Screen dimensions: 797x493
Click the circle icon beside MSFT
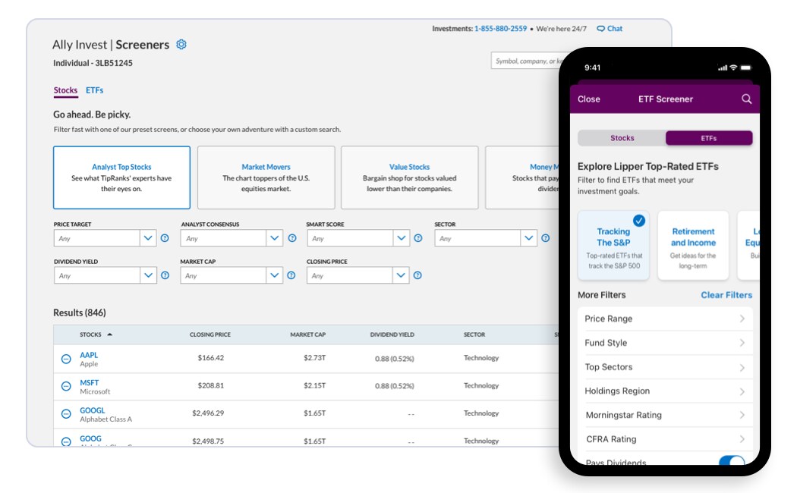66,386
